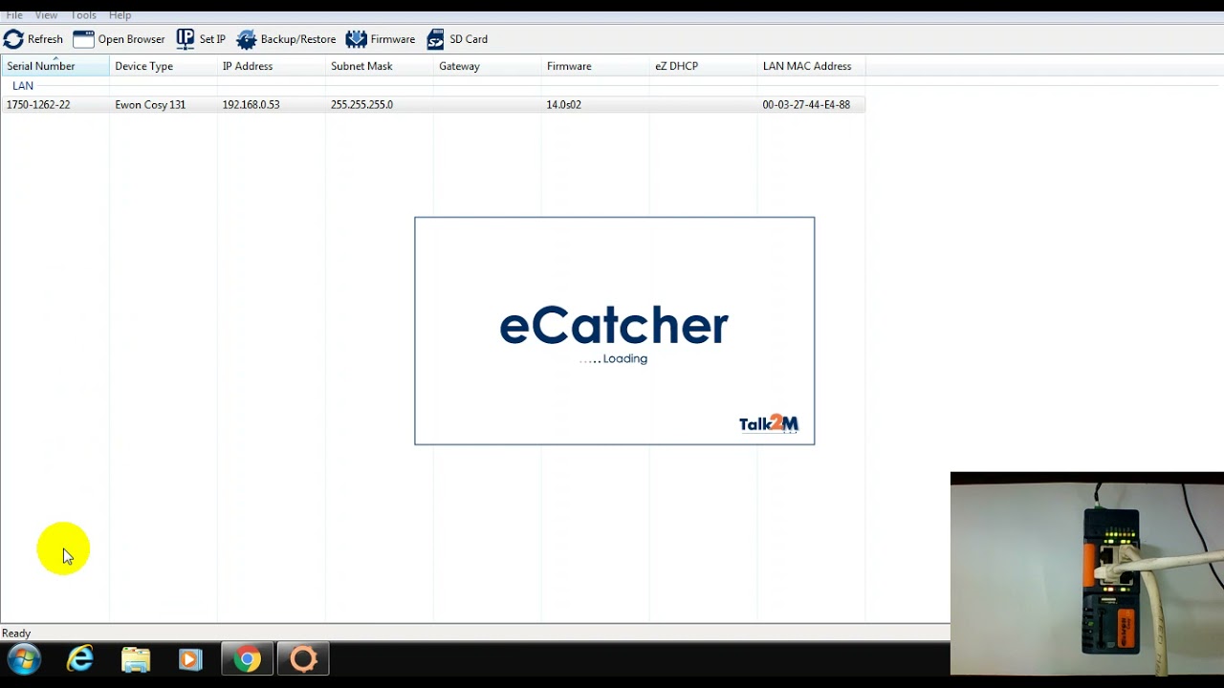1224x688 pixels.
Task: Click the LAN MAC Address column header
Action: pos(812,66)
